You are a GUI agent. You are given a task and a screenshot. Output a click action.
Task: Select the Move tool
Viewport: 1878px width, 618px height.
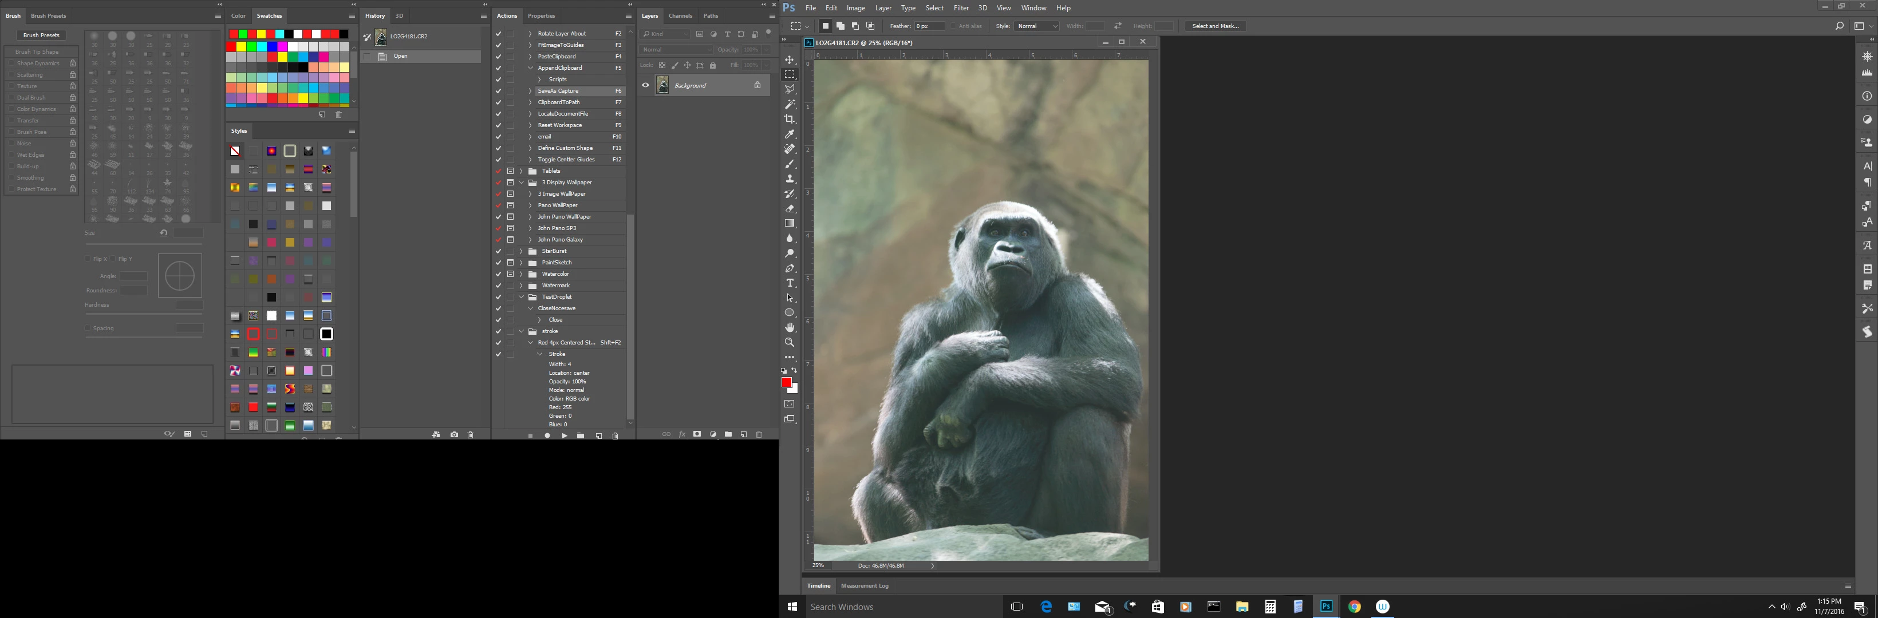pos(790,60)
